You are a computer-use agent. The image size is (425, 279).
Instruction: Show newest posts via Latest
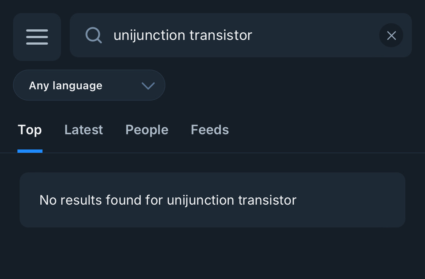point(84,130)
